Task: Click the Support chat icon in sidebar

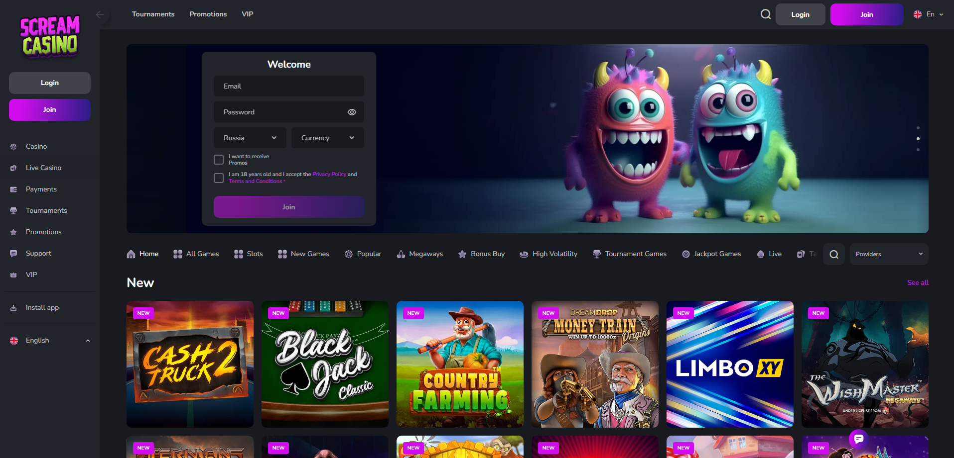Action: click(13, 254)
